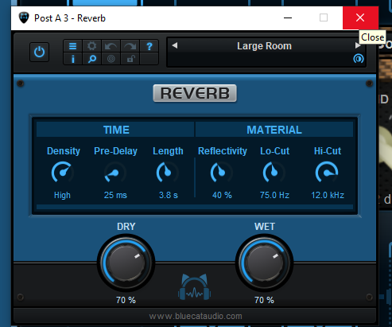Click the magnifier zoom icon
Image resolution: width=392 pixels, height=327 pixels.
(x=91, y=59)
